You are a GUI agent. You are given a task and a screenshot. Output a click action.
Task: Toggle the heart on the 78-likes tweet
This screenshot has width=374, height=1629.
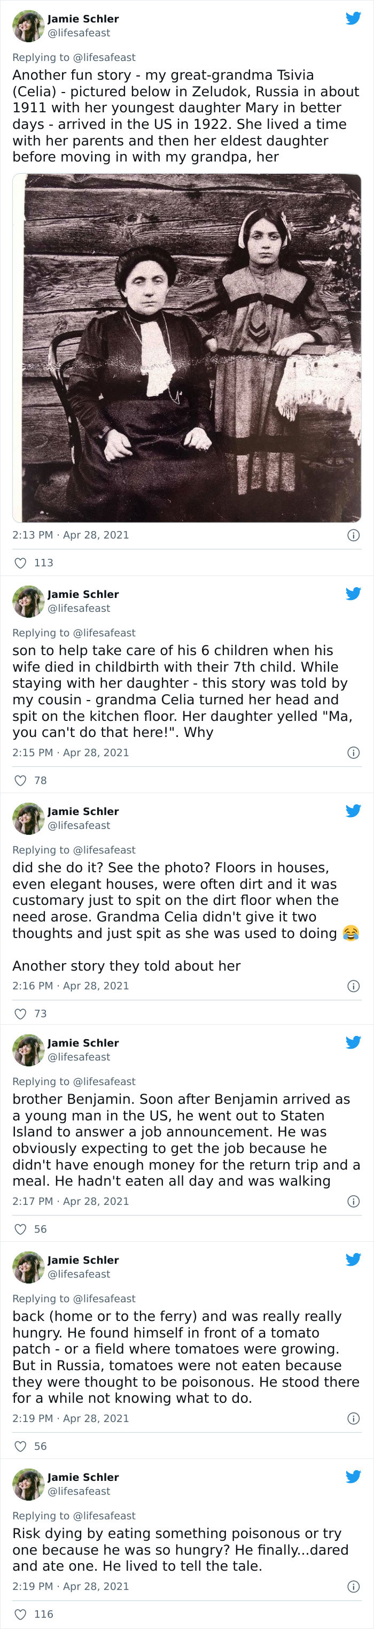(x=20, y=780)
